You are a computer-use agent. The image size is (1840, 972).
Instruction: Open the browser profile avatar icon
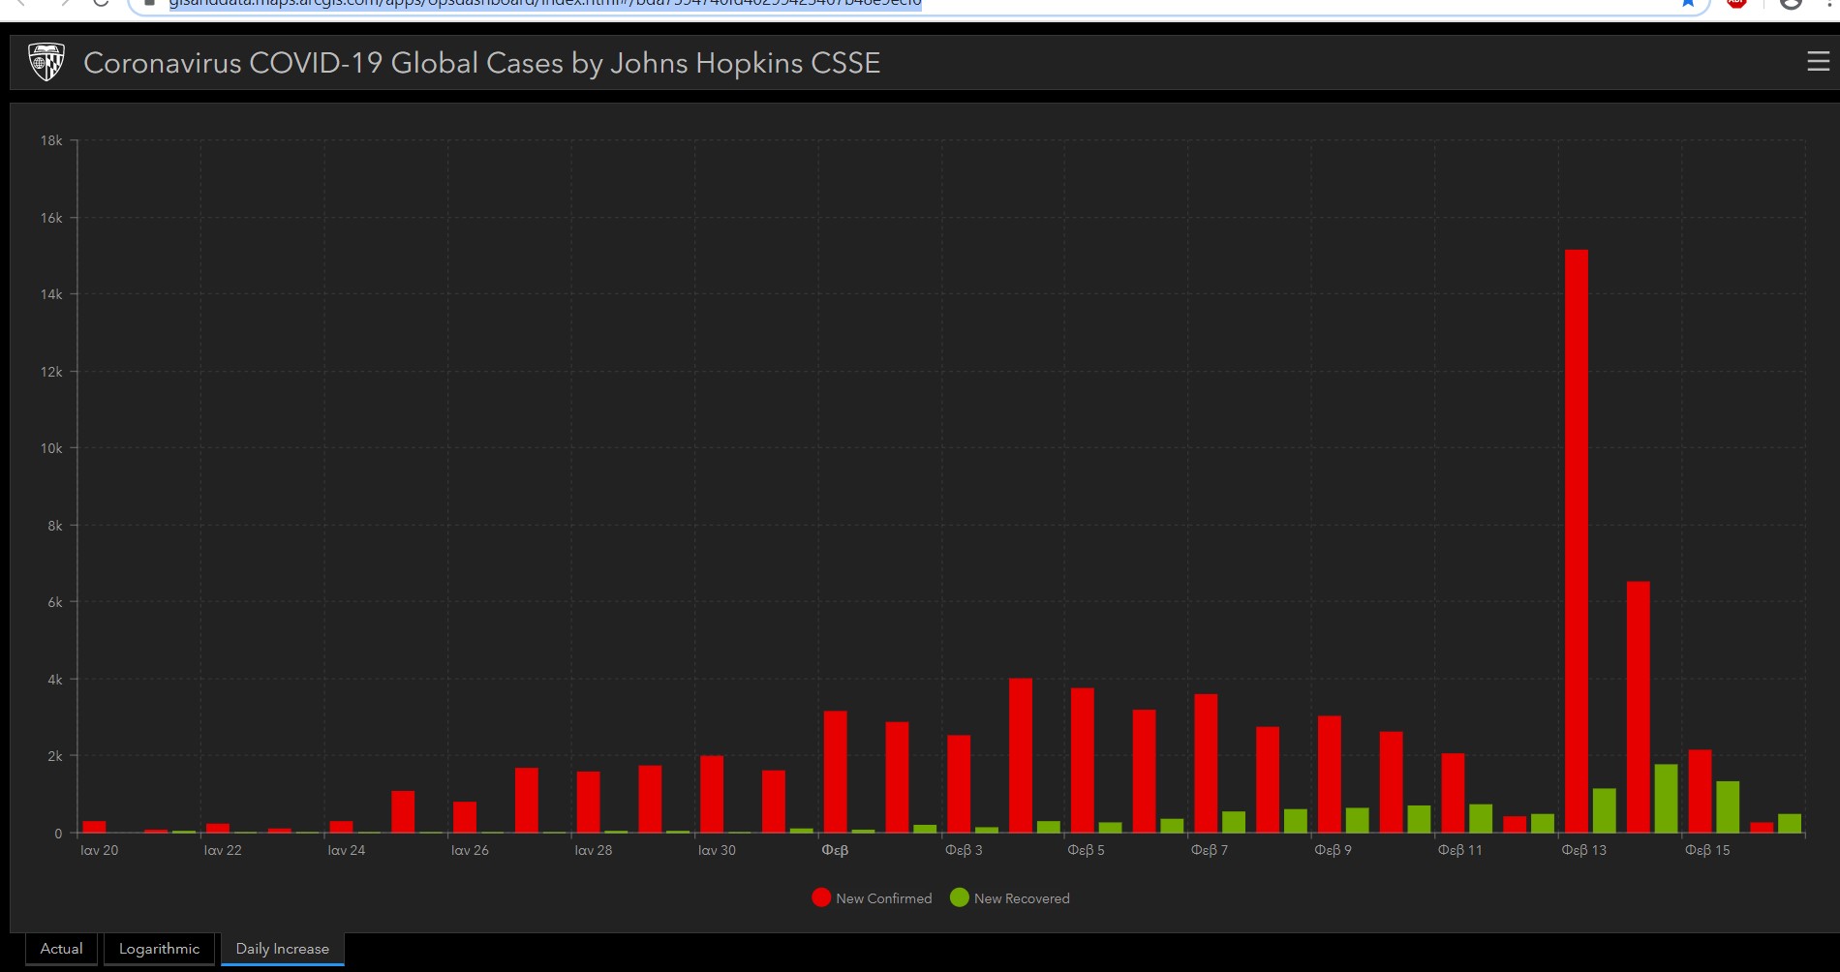(1791, 3)
